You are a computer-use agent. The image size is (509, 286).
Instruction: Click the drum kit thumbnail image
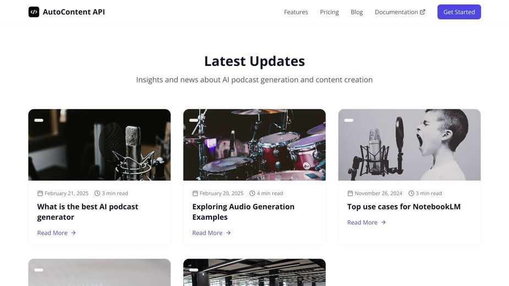pos(254,145)
